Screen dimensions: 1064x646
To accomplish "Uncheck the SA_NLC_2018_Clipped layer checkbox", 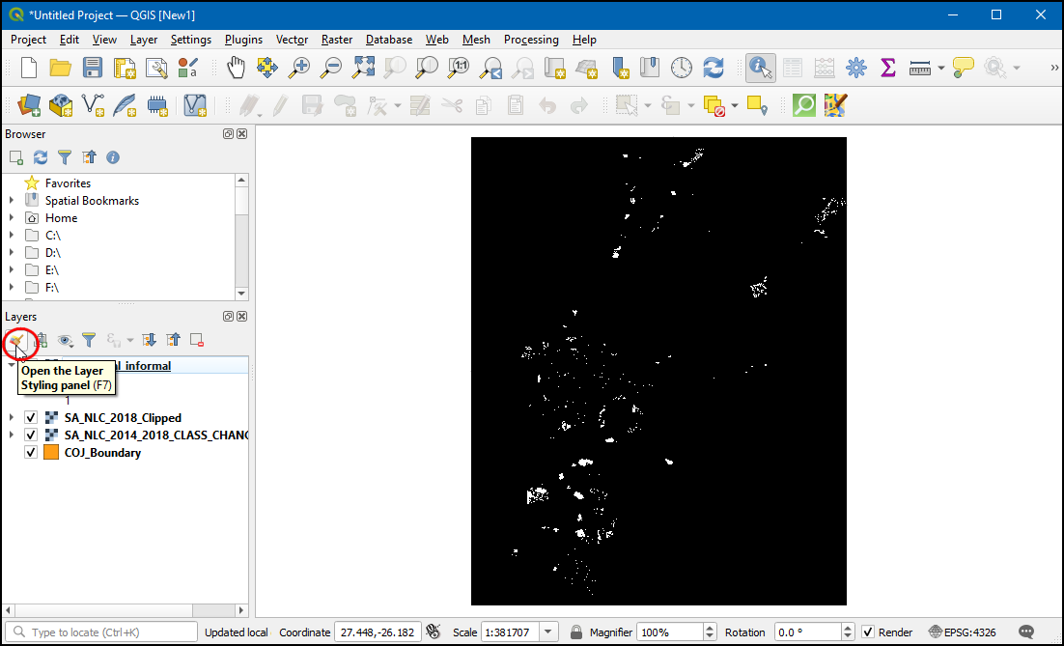I will pos(31,418).
